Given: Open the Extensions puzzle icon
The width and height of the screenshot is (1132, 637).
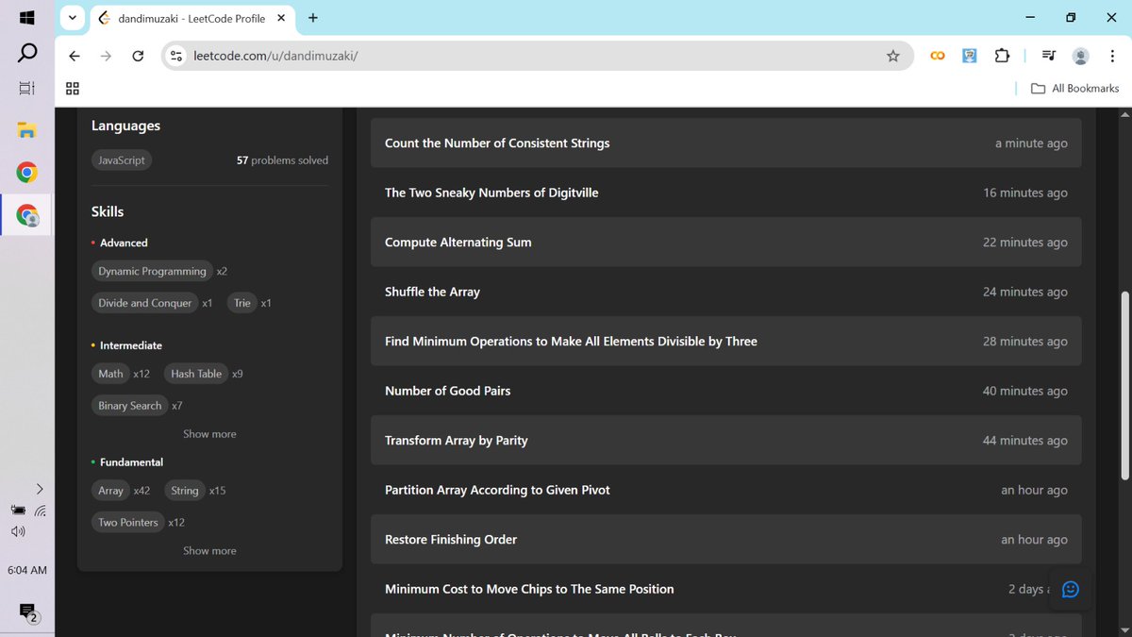Looking at the screenshot, I should click(1002, 56).
